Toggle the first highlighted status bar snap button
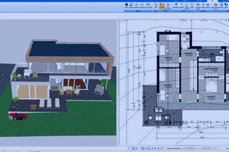This screenshot has height=152, width=229. coord(133,149)
